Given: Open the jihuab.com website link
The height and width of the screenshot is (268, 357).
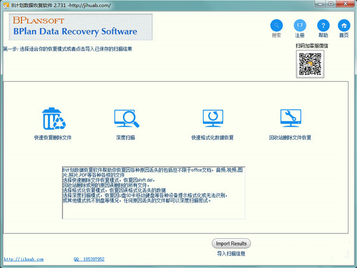Looking at the screenshot, I should click(24, 260).
